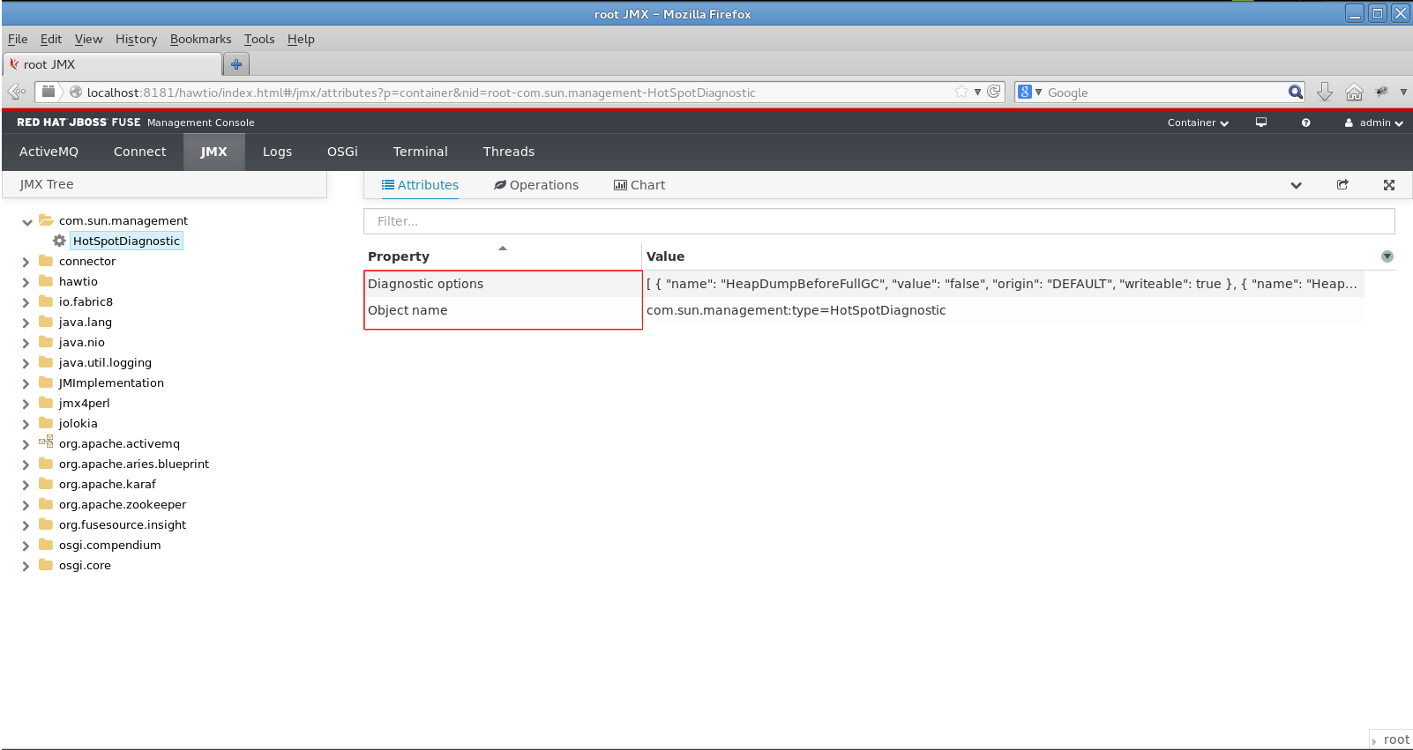This screenshot has height=750, width=1413.
Task: Sort by the Value column header
Action: pyautogui.click(x=665, y=256)
